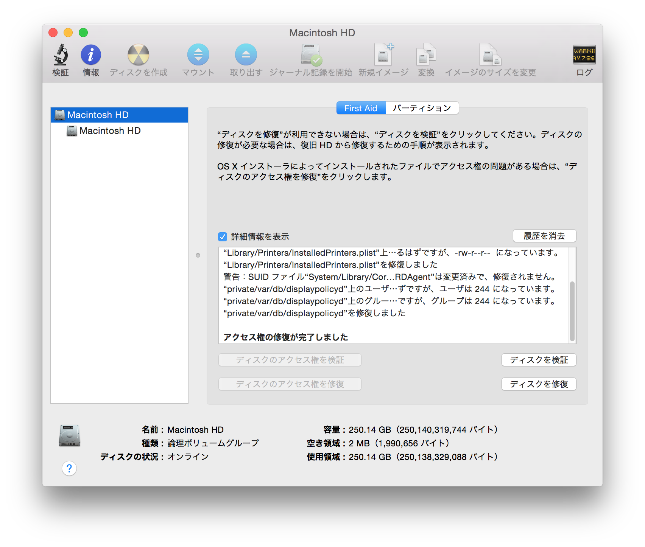Click the ディスクを修復 button

[539, 384]
